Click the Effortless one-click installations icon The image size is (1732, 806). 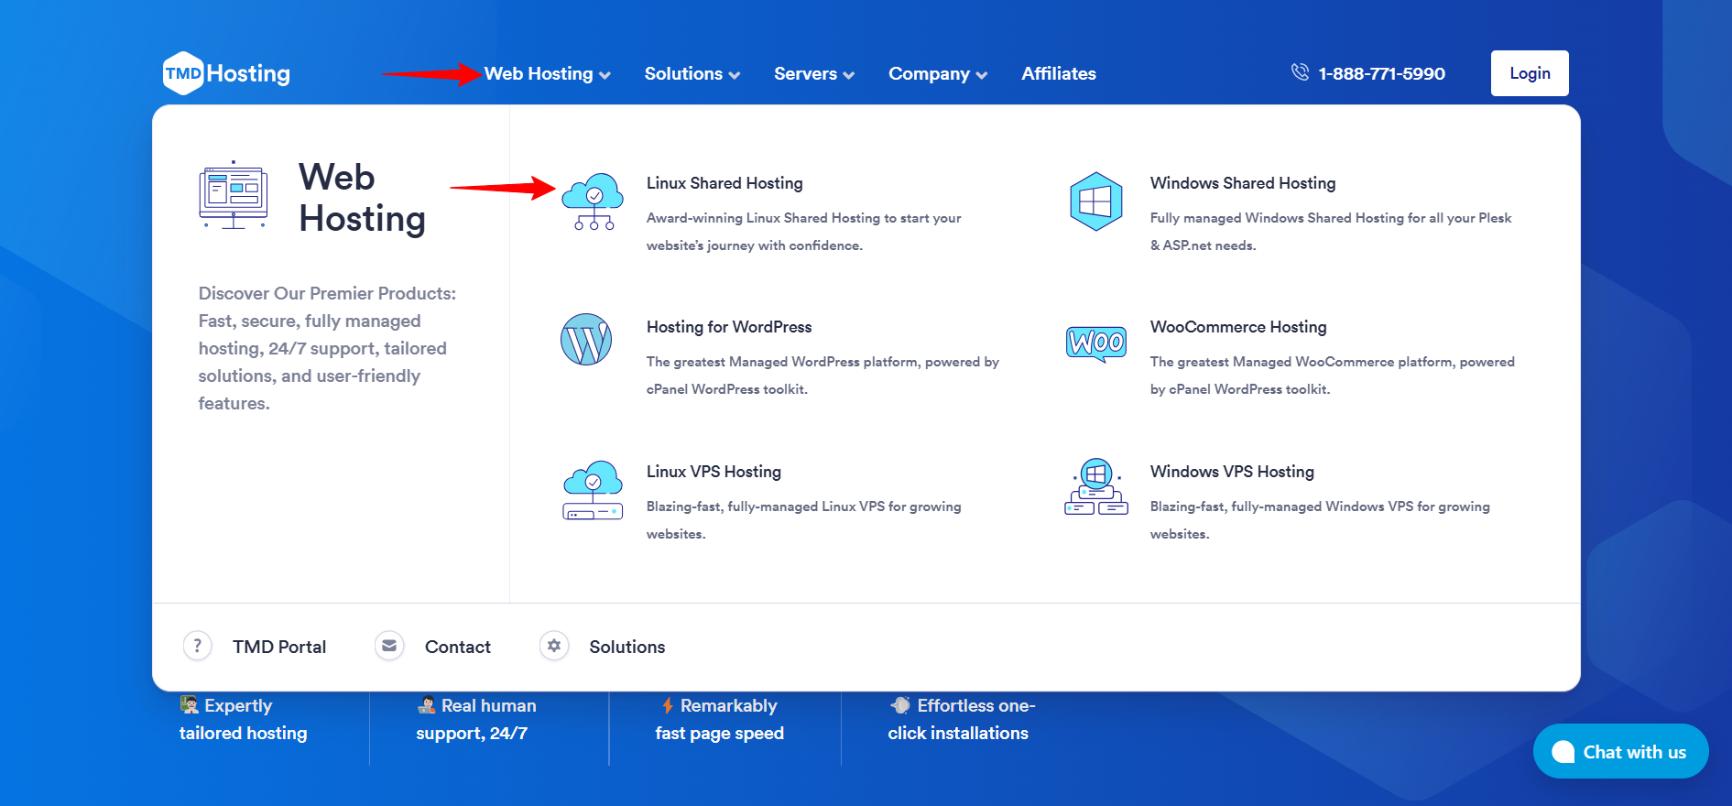(x=900, y=705)
